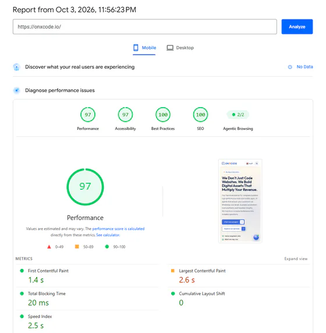Image resolution: width=326 pixels, height=333 pixels.
Task: Click Cumulative Layout Shift green status dot
Action: point(173,293)
